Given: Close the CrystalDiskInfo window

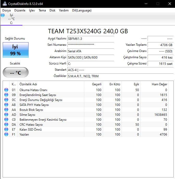Looking at the screenshot, I should (170, 4).
